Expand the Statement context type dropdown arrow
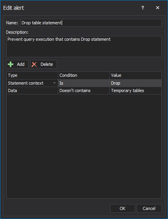The width and height of the screenshot is (168, 219). [54, 83]
